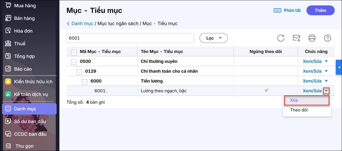Open Báo cáo in the sidebar

[23, 69]
